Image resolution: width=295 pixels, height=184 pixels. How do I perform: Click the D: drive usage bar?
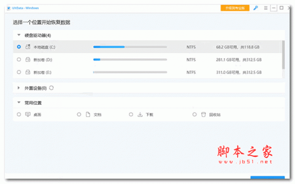(130, 60)
